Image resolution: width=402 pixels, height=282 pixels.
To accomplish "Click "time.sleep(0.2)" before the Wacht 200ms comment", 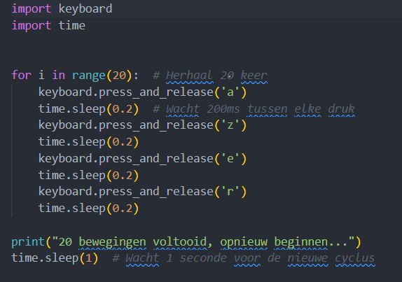I will (89, 109).
